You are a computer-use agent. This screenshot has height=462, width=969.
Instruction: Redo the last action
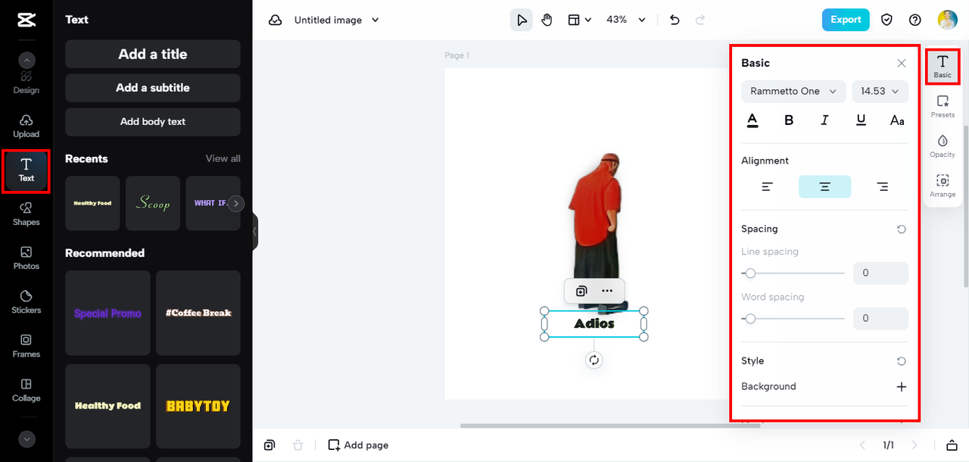coord(700,20)
